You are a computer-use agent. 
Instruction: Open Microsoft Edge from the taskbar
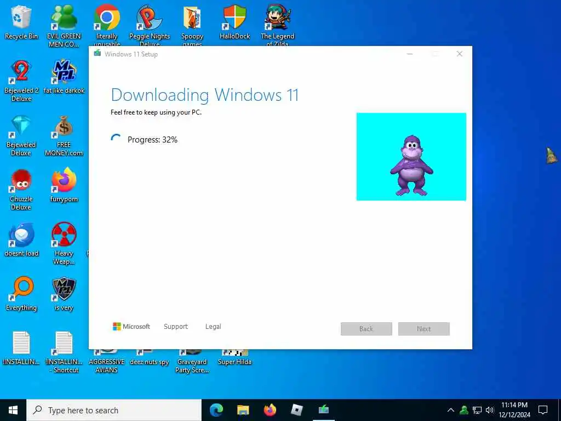216,410
